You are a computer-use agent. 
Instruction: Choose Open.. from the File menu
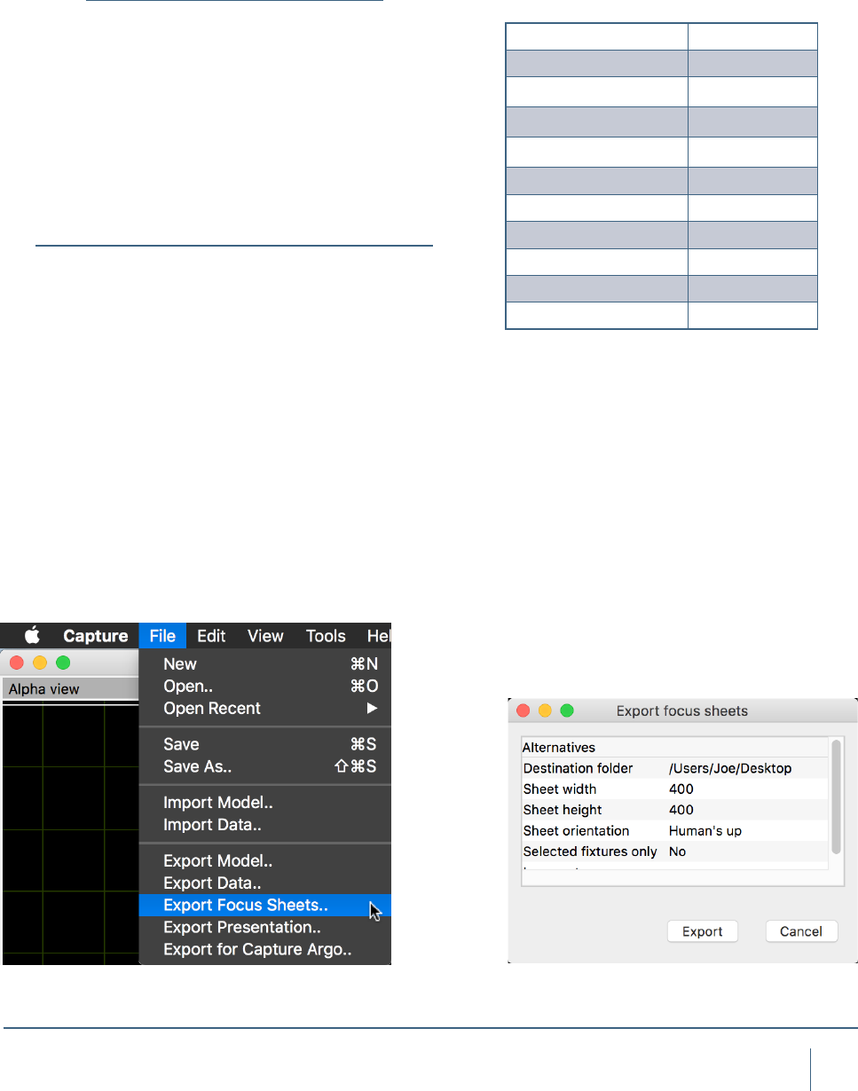pyautogui.click(x=265, y=686)
